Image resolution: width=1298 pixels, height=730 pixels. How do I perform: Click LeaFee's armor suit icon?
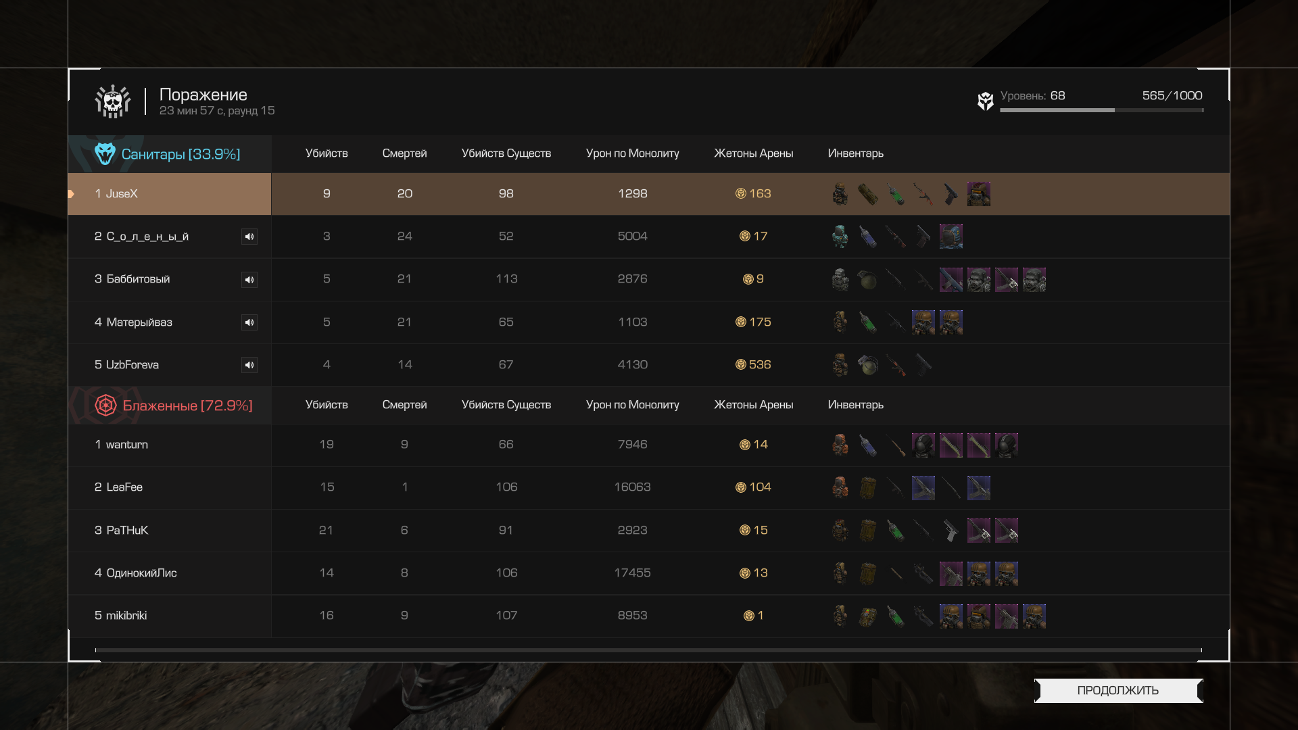[840, 487]
